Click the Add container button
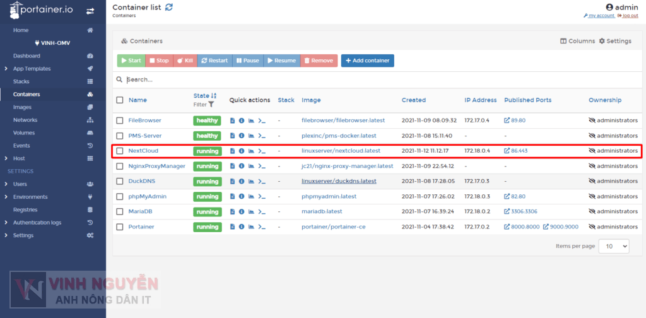The height and width of the screenshot is (318, 646). pos(367,61)
